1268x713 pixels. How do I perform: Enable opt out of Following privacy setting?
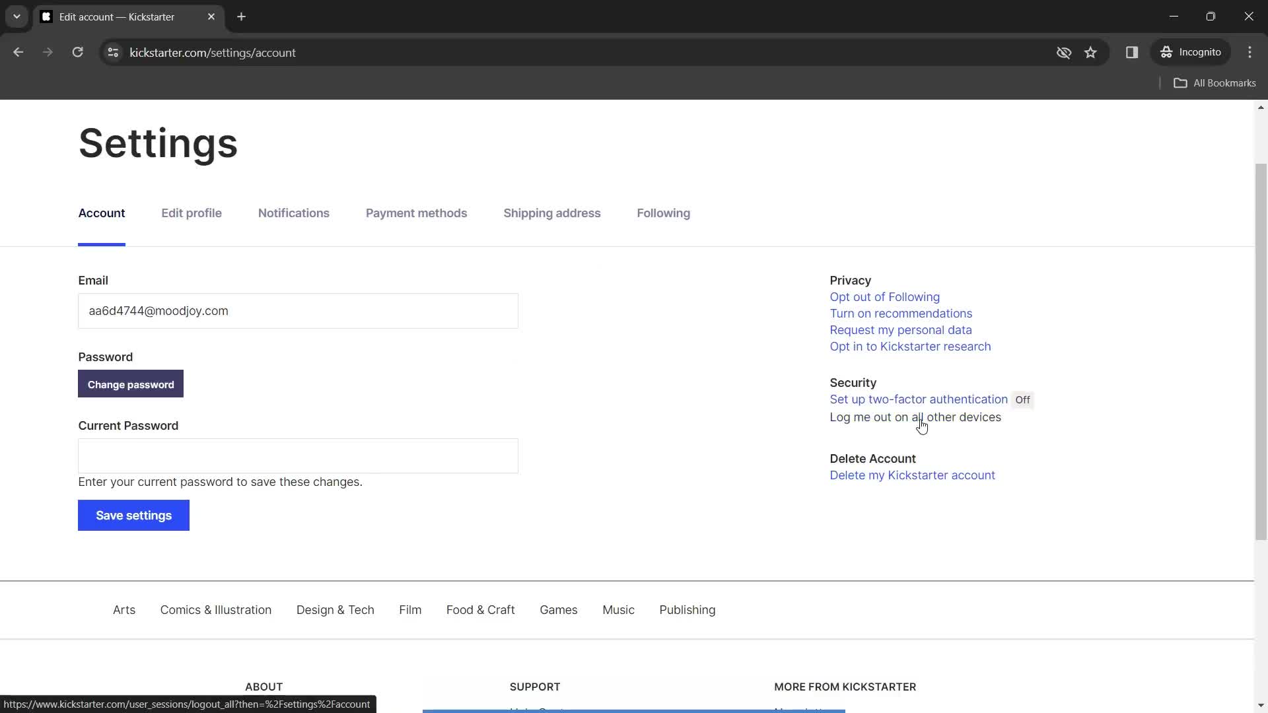(x=884, y=296)
